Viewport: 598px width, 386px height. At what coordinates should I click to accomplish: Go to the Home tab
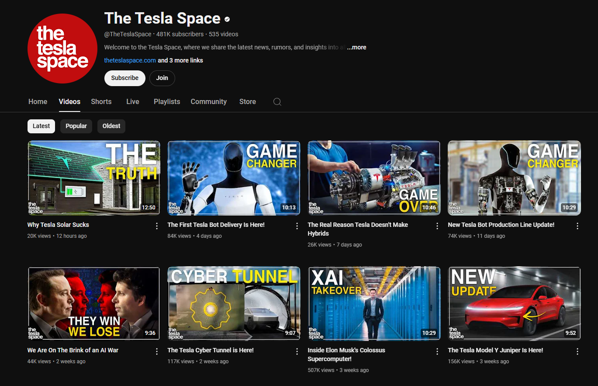(38, 101)
